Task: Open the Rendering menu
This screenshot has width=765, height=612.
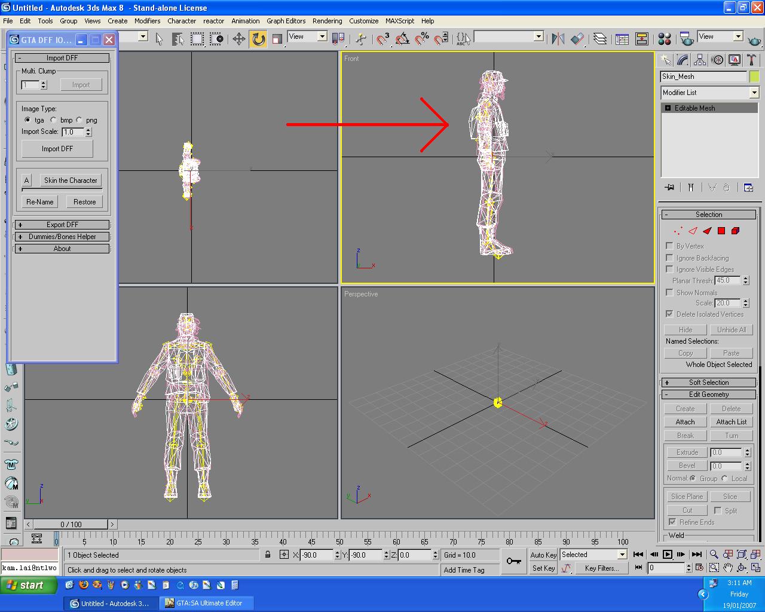Action: [x=327, y=21]
